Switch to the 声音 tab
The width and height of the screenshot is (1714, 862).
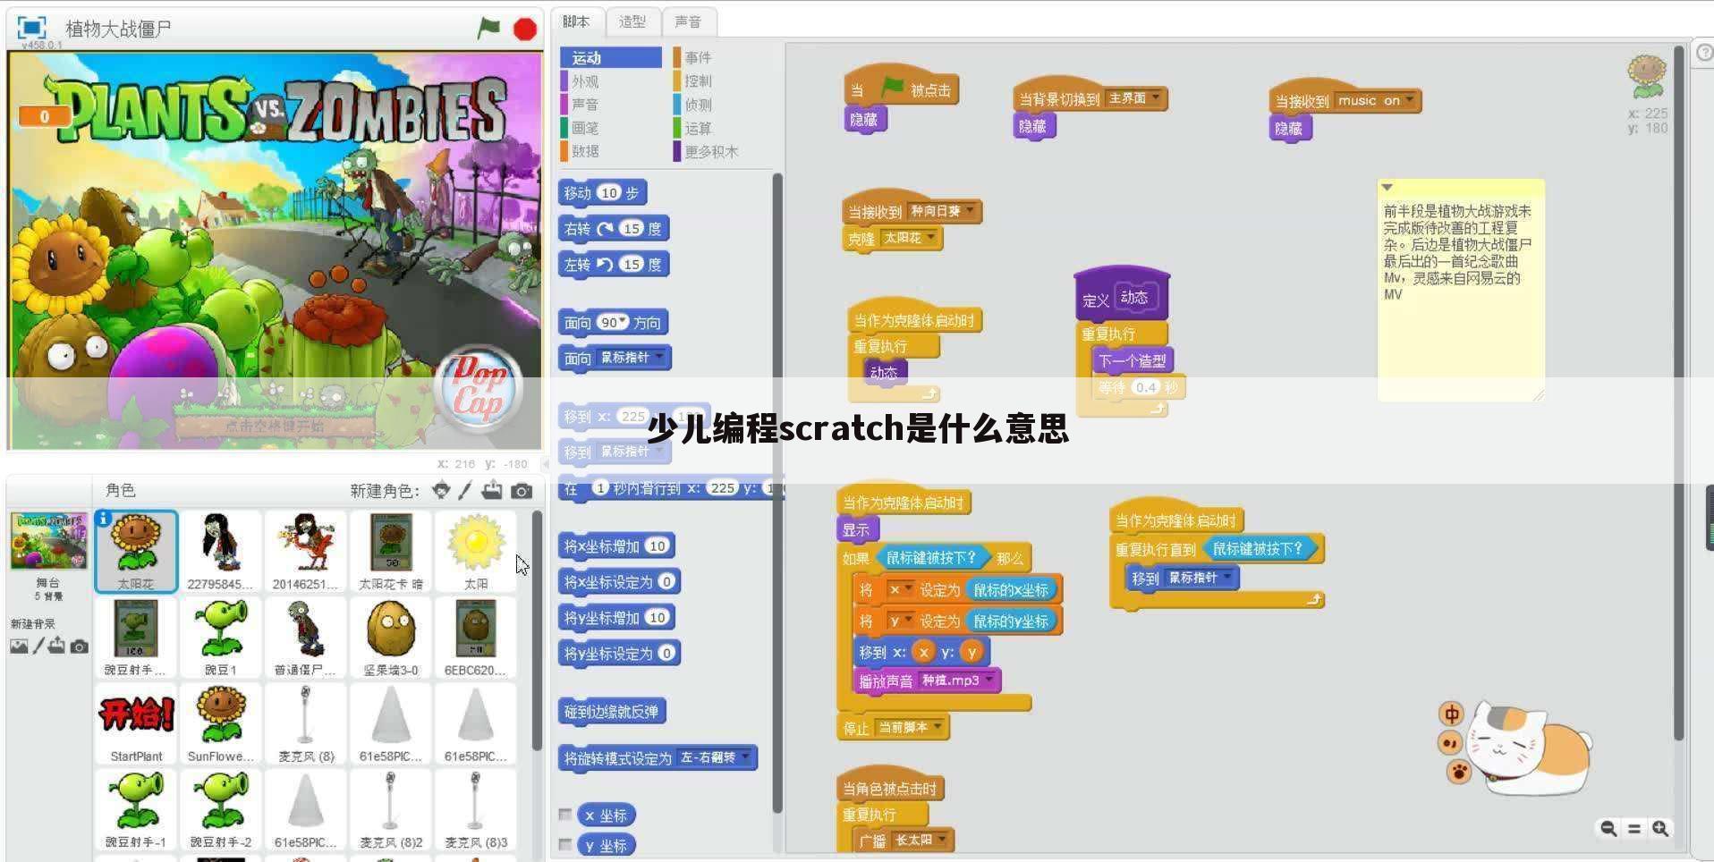click(689, 21)
